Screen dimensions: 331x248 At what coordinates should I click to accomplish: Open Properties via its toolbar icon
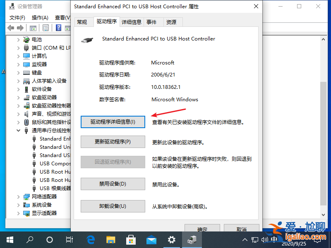coord(45,28)
